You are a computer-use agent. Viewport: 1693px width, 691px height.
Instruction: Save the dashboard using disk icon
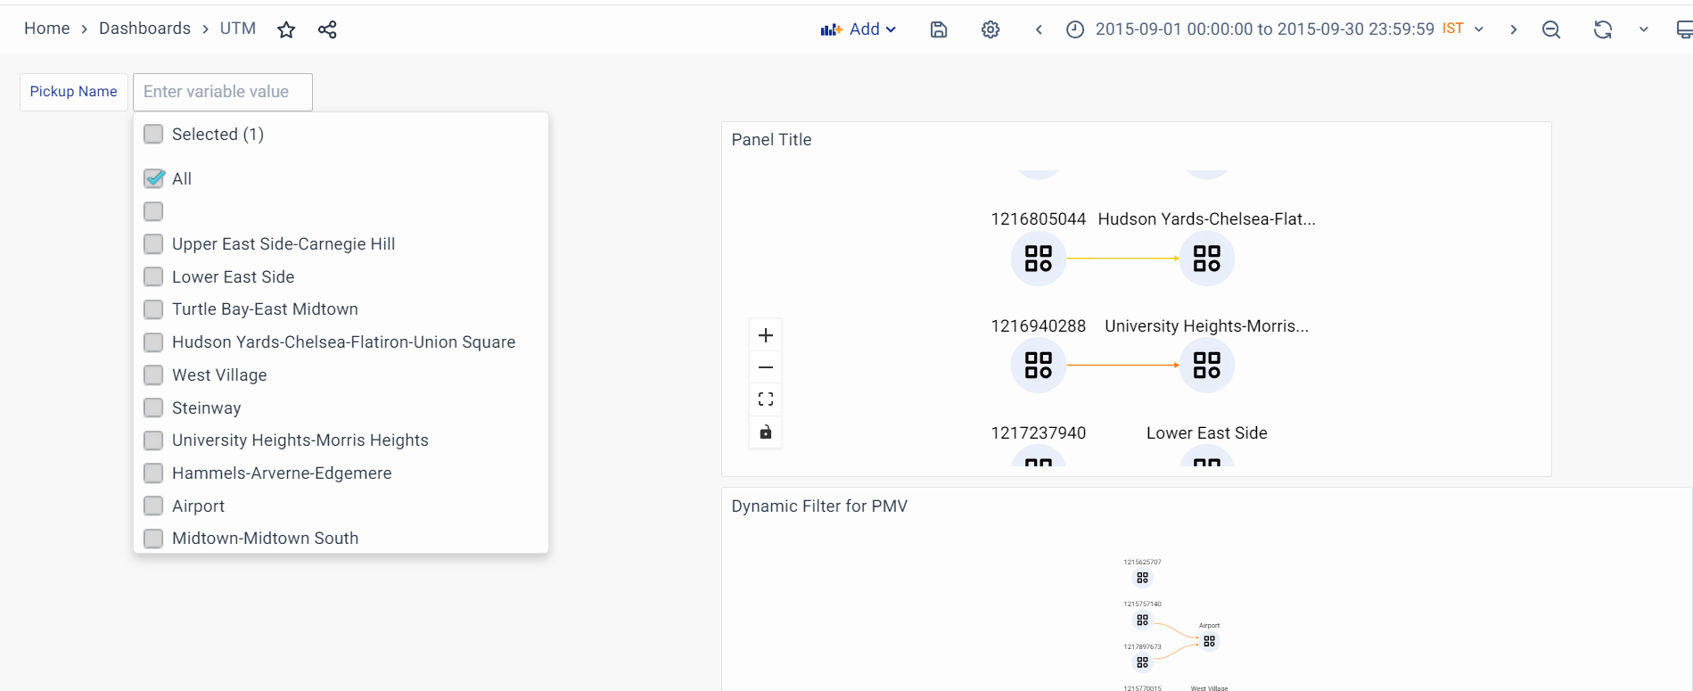(939, 29)
